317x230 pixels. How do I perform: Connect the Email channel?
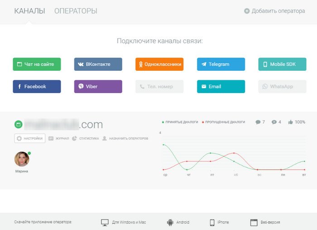click(221, 87)
